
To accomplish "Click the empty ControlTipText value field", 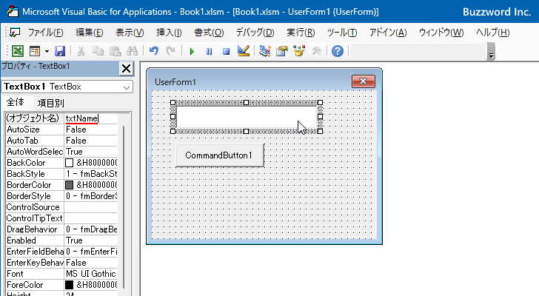I will (91, 218).
